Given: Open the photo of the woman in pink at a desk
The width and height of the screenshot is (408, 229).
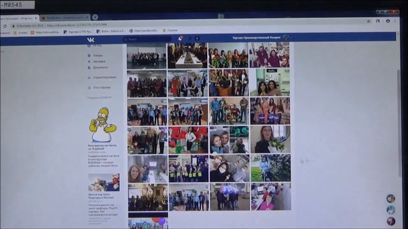Looking at the screenshot, I should point(271,197).
